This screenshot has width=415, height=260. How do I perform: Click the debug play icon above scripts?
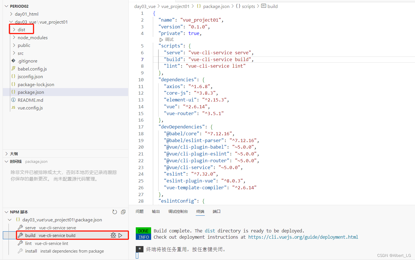[x=161, y=40]
